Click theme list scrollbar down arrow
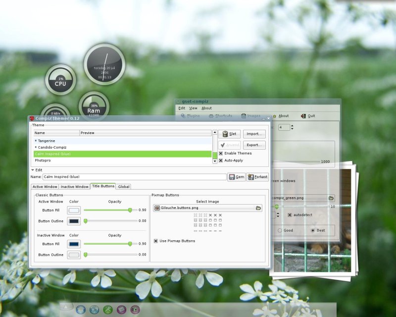The height and width of the screenshot is (317, 396). pos(215,161)
